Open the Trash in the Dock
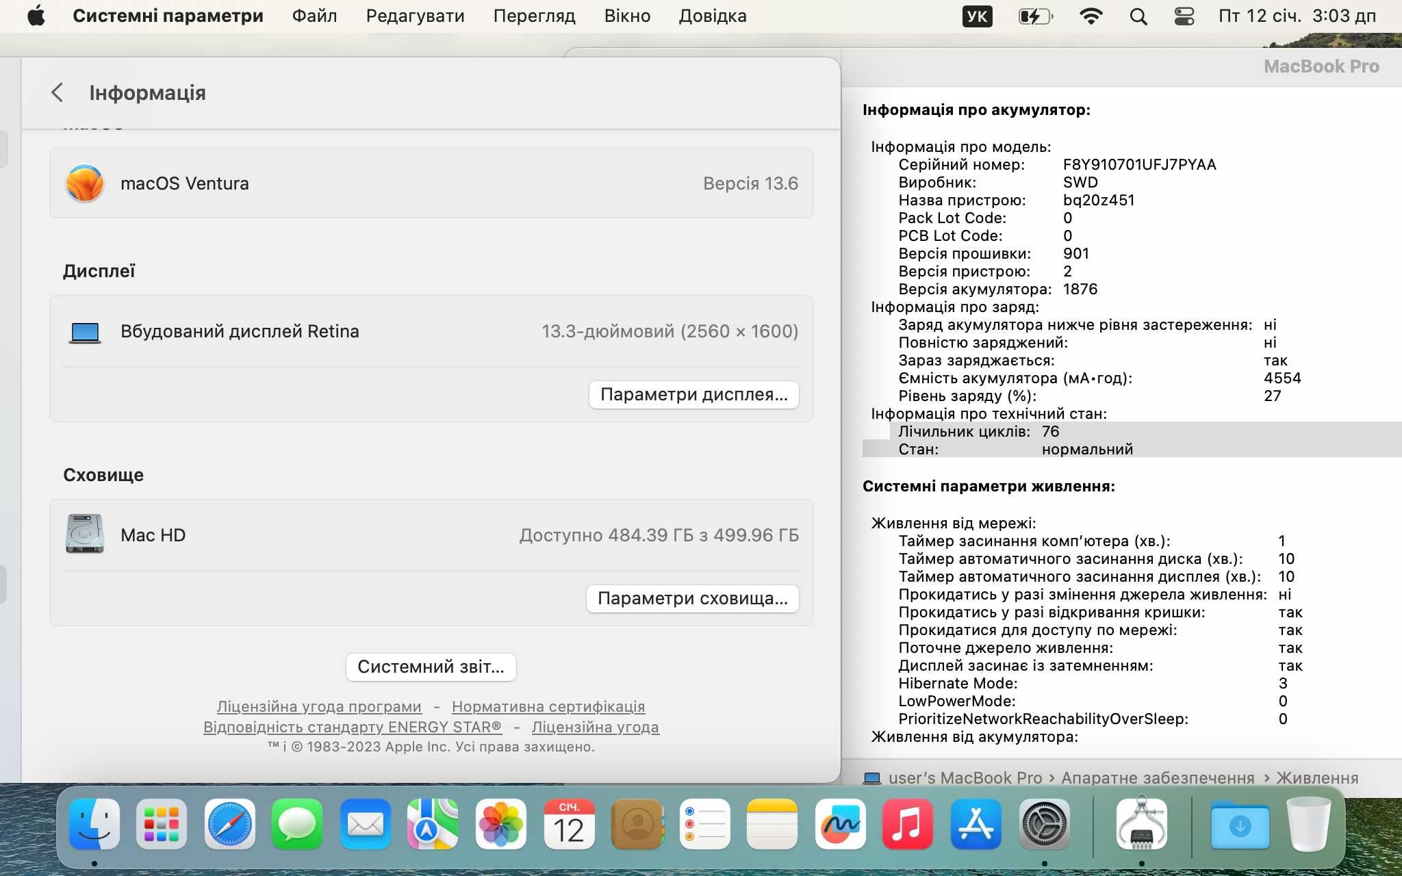The height and width of the screenshot is (876, 1402). tap(1308, 824)
